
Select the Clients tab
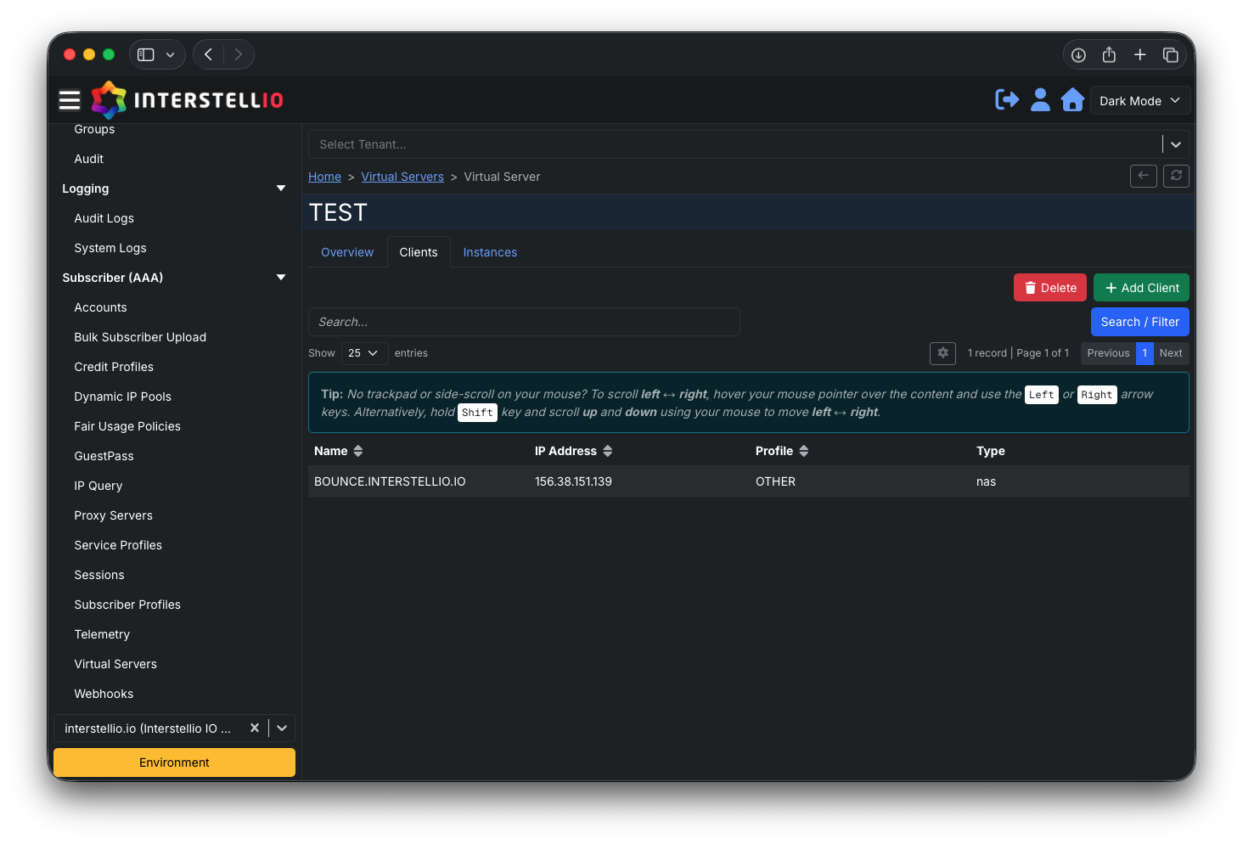tap(419, 252)
